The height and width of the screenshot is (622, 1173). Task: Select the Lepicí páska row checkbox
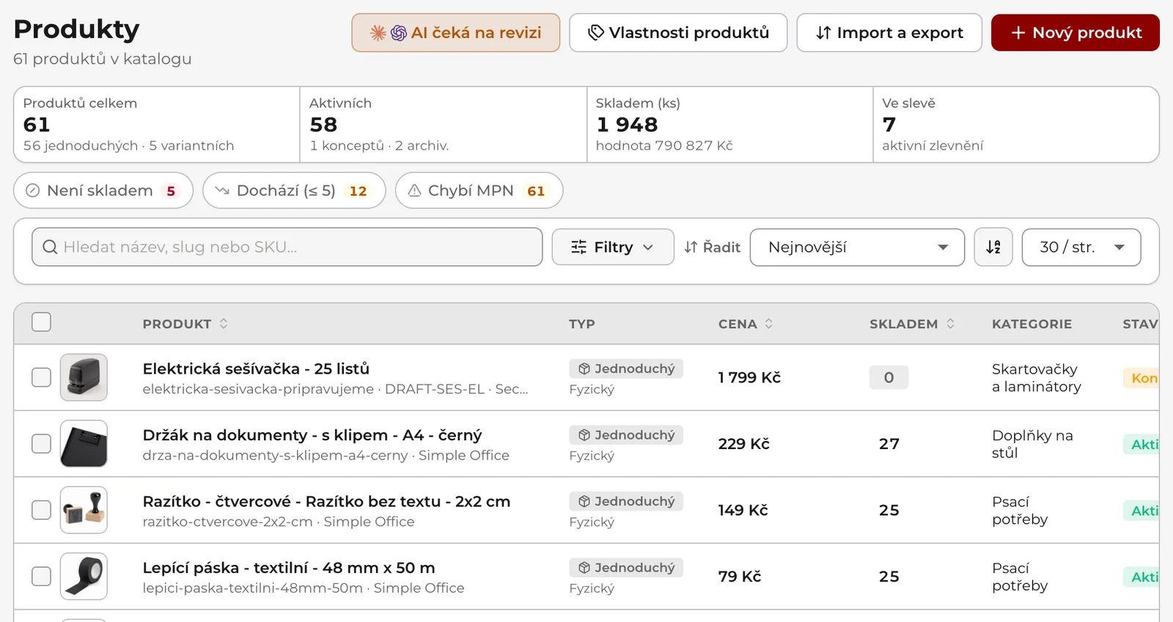(42, 577)
